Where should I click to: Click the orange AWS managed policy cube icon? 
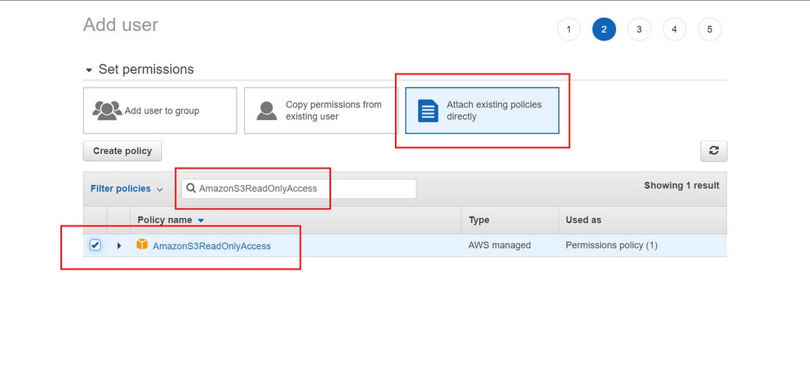point(142,245)
